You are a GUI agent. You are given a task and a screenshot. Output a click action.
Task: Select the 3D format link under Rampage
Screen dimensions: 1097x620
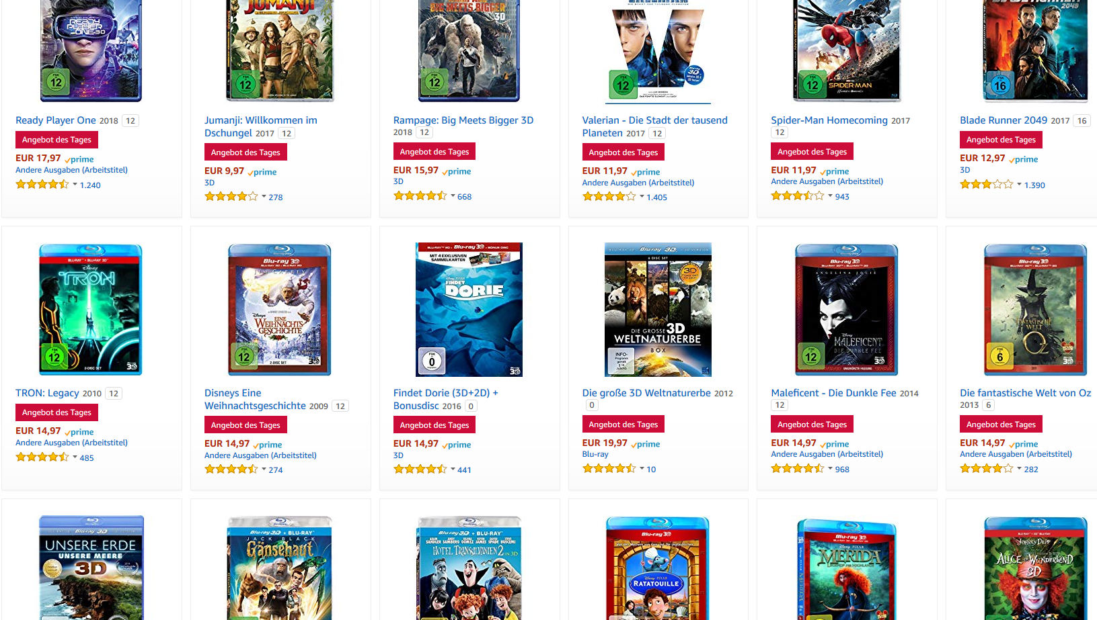398,181
